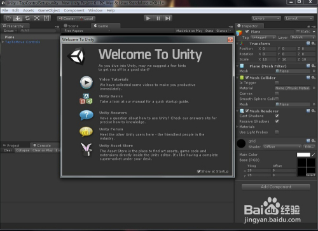Uncheck Show at Startup
318x231 pixels.
199,171
